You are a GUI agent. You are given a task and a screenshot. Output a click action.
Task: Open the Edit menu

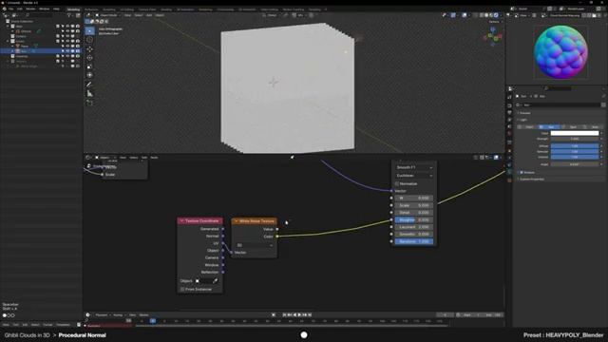point(19,9)
